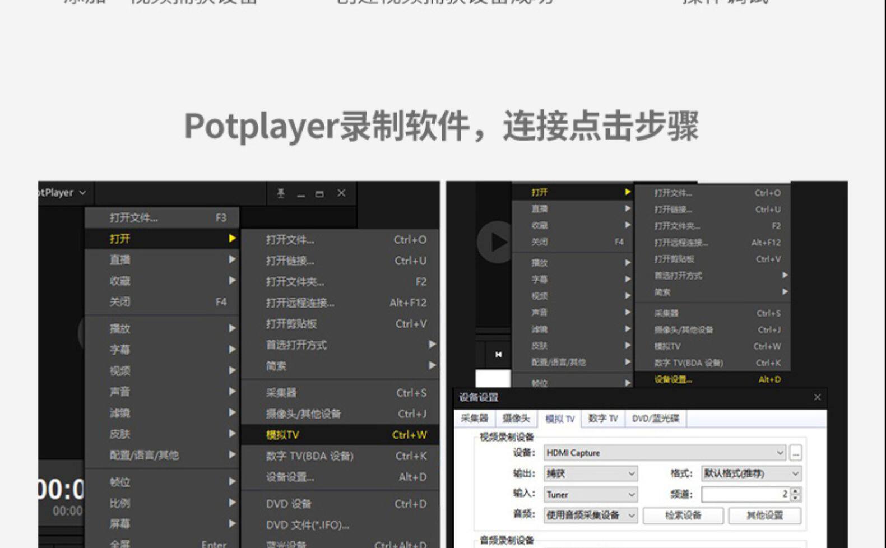The image size is (886, 548).
Task: Choose 打开文件... Ctrl+O in right window submenu
Action: 713,193
